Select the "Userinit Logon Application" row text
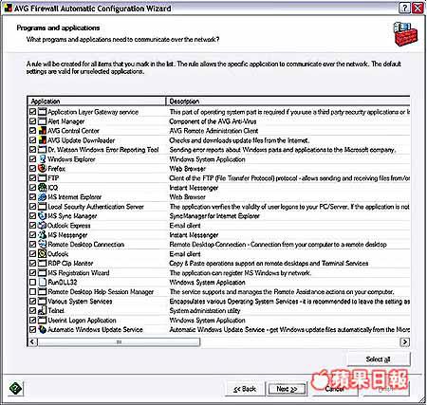 [x=82, y=320]
